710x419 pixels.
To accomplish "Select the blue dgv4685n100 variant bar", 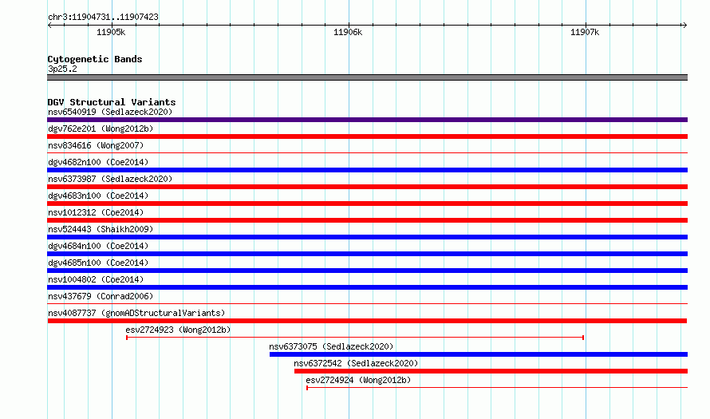I will coord(367,271).
